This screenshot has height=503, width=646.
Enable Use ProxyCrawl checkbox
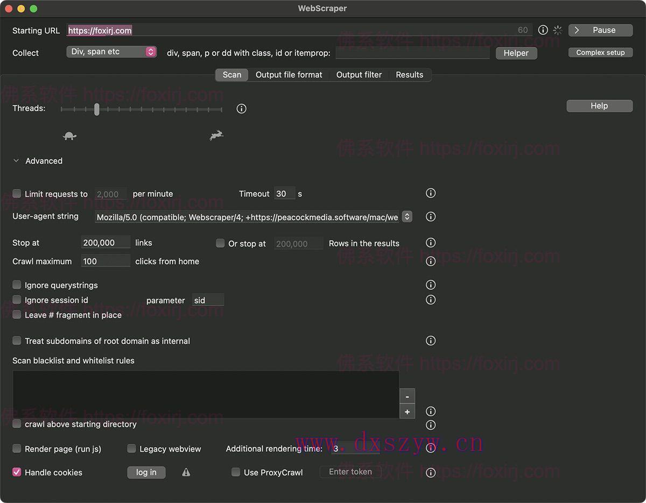(x=236, y=472)
